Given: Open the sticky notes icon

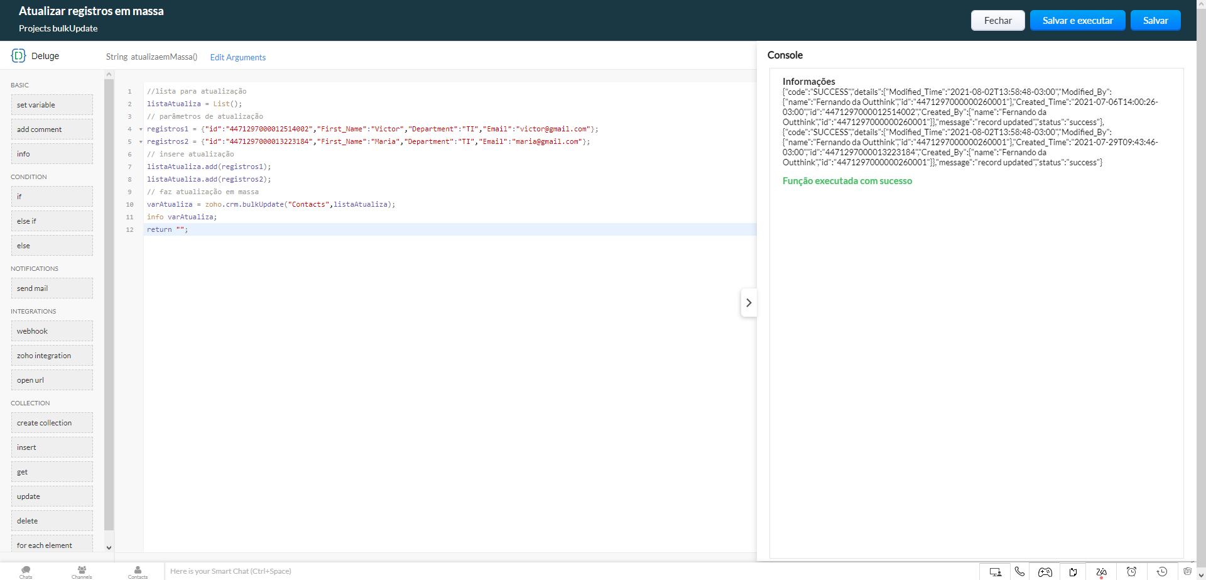Looking at the screenshot, I should click(1073, 572).
